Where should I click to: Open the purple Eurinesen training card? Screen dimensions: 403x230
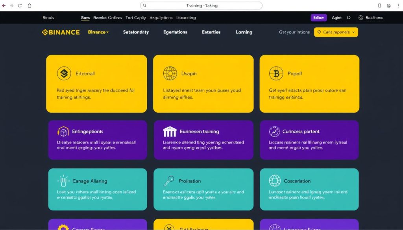point(203,140)
